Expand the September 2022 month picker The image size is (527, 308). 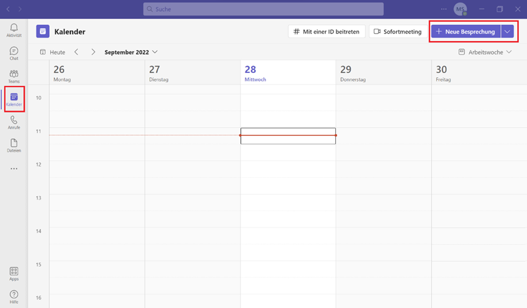pyautogui.click(x=131, y=52)
